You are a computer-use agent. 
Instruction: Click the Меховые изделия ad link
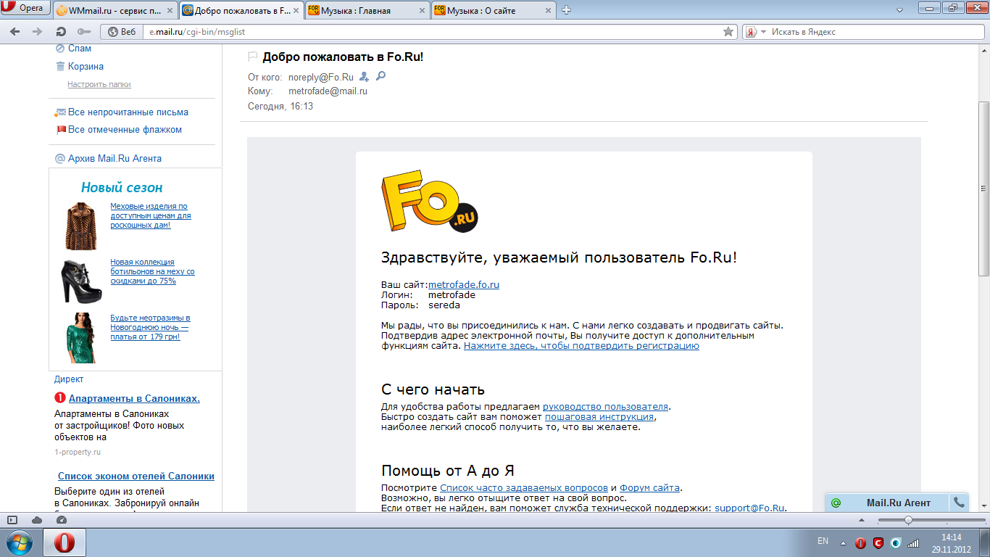[x=151, y=215]
